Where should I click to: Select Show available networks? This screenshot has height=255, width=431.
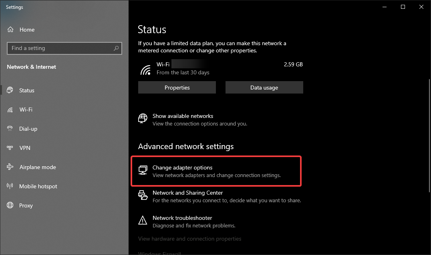pyautogui.click(x=183, y=116)
